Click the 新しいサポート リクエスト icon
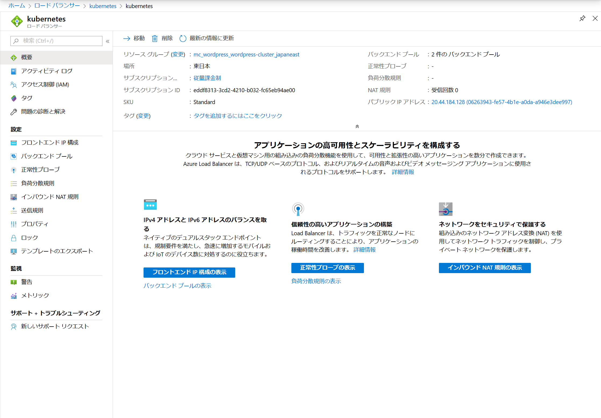 coord(14,327)
